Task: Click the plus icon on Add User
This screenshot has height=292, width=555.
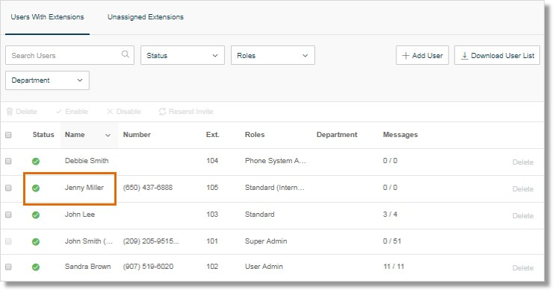Action: [x=405, y=56]
